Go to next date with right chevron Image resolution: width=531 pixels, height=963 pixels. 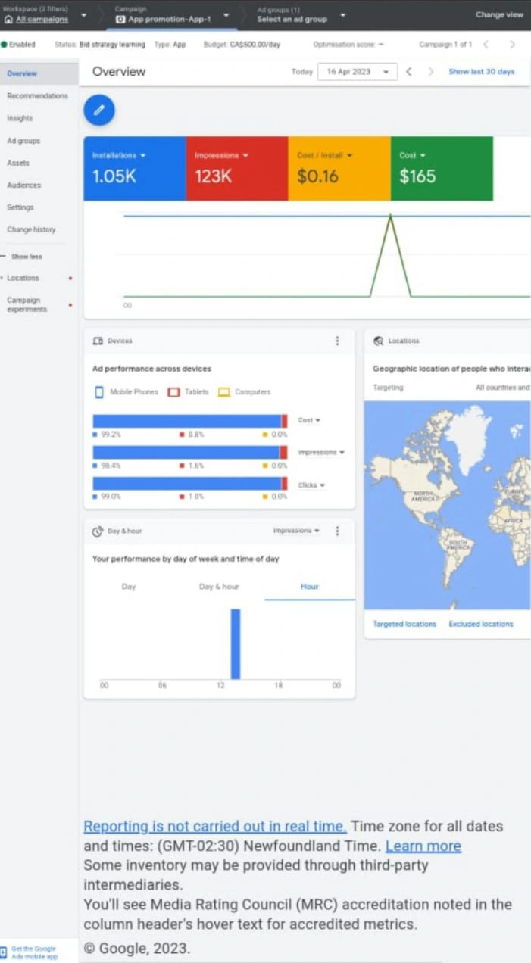pyautogui.click(x=431, y=71)
